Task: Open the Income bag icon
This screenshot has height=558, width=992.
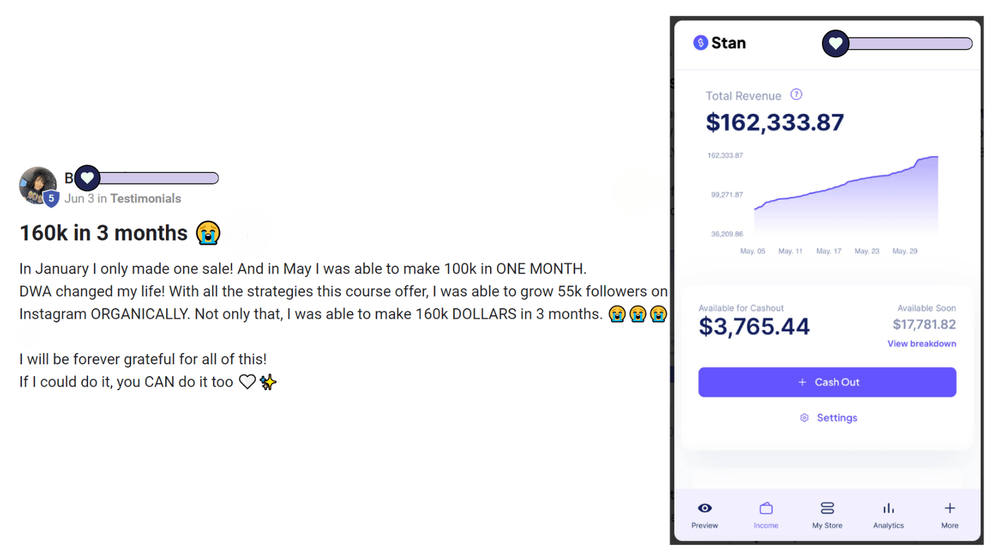Action: [766, 508]
